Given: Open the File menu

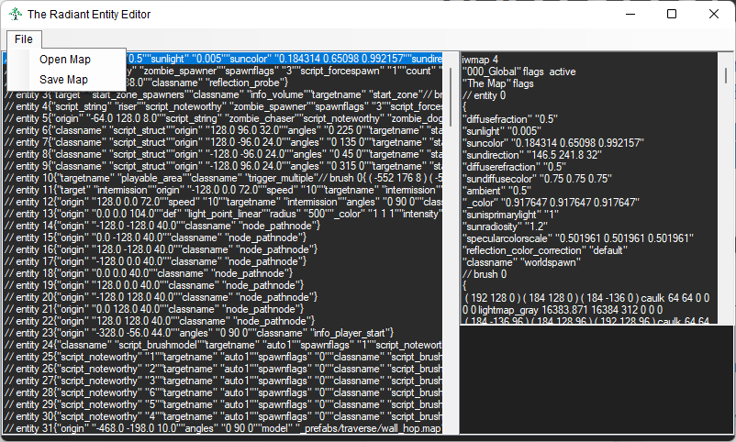Looking at the screenshot, I should click(x=24, y=39).
